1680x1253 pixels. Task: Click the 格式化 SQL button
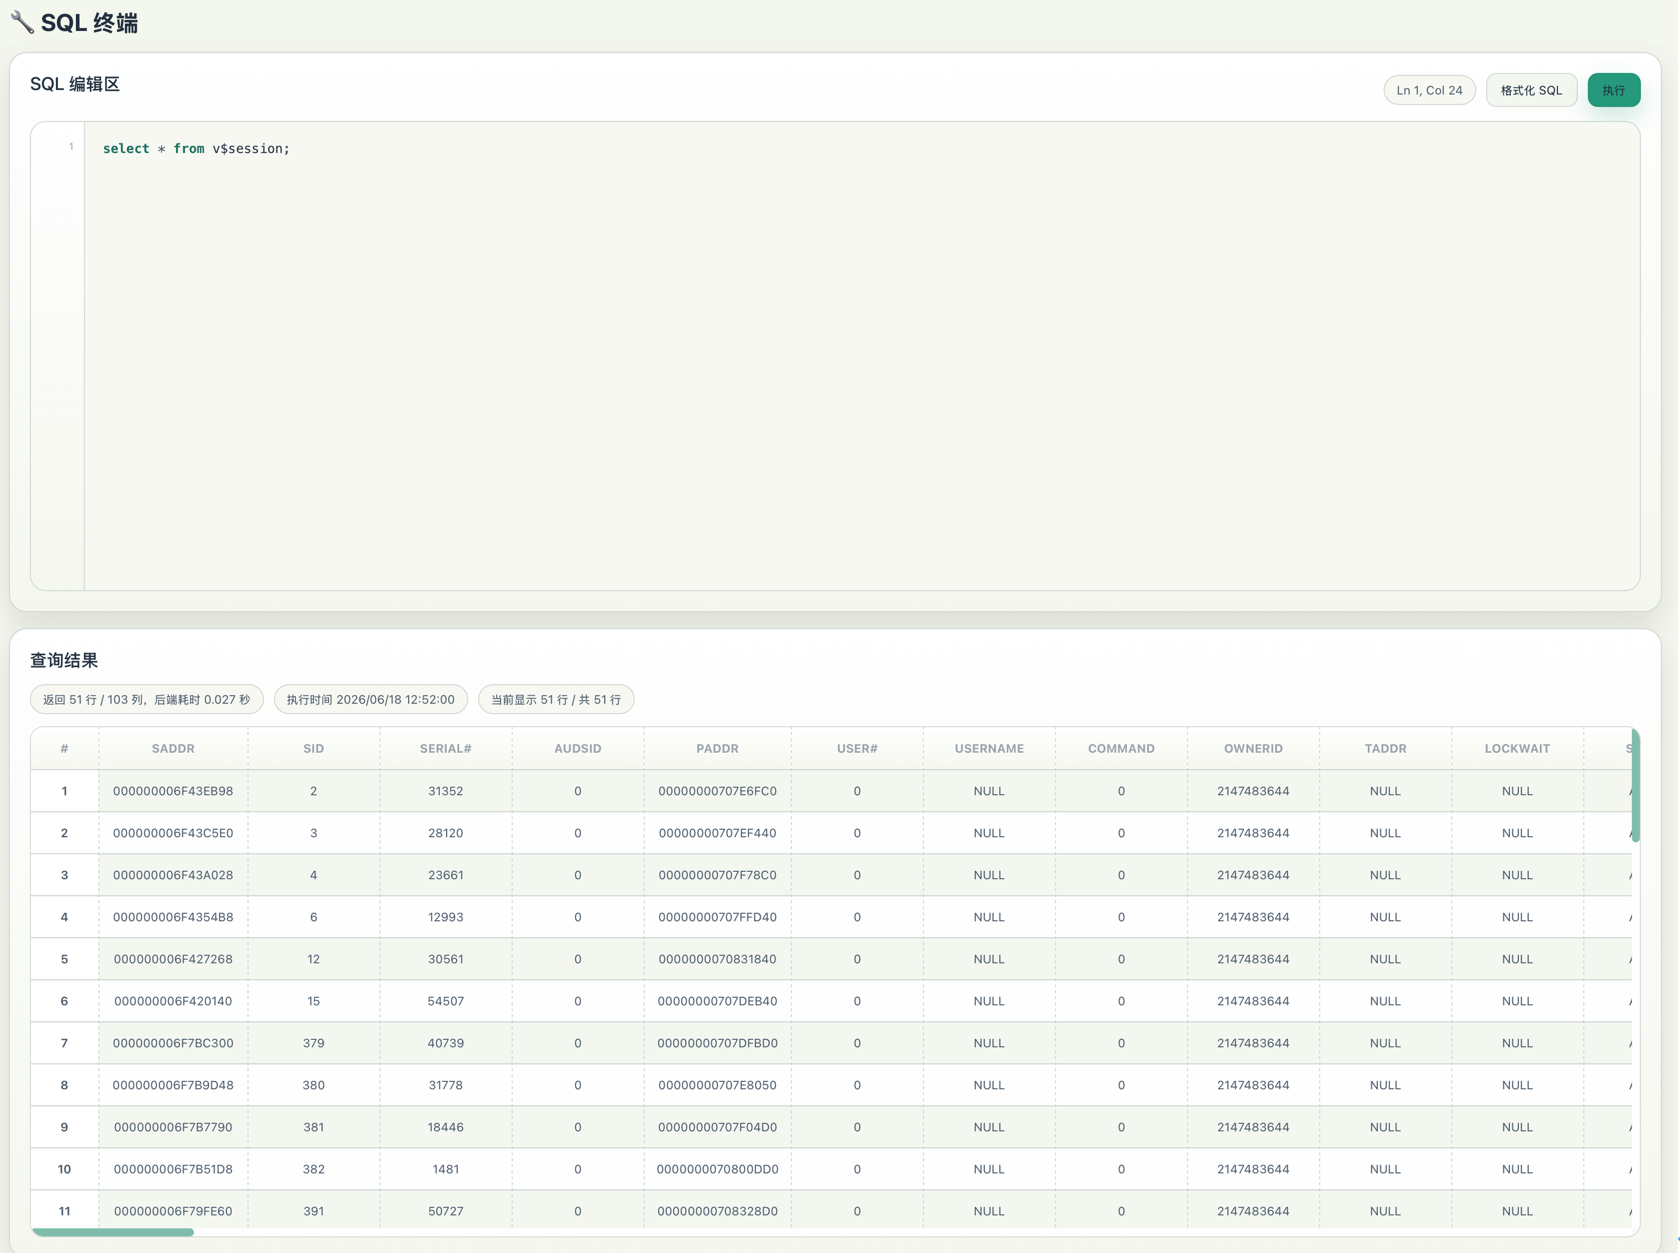coord(1530,90)
